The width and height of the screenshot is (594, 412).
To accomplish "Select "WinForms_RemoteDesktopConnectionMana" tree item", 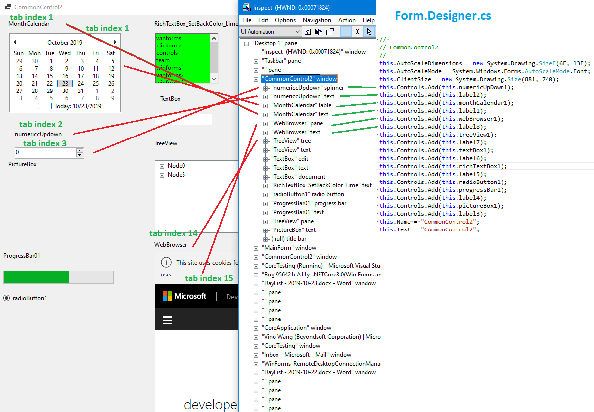I will [321, 364].
